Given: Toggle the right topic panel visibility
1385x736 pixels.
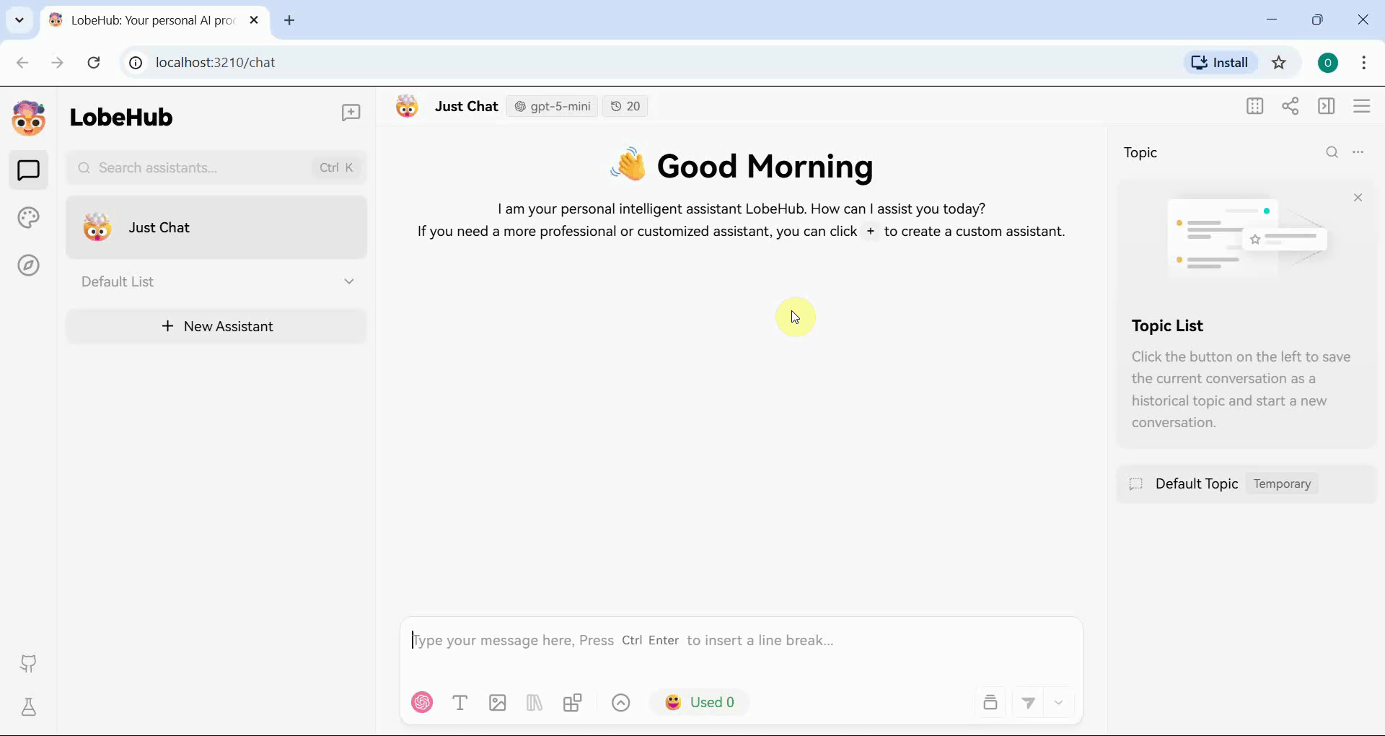Looking at the screenshot, I should point(1327,106).
